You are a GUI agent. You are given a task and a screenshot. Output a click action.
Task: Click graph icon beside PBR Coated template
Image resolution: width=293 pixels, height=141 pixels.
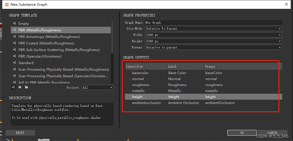click(14, 43)
